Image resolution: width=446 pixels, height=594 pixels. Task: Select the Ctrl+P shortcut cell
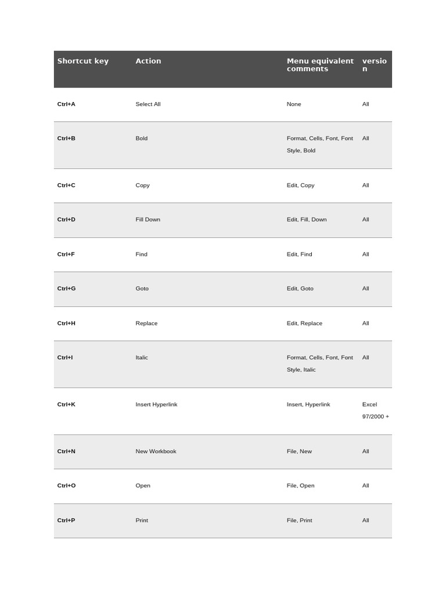click(x=66, y=521)
